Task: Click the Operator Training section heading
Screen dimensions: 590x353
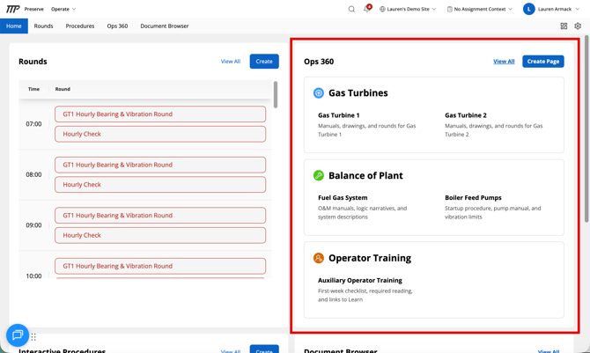Action: click(370, 258)
